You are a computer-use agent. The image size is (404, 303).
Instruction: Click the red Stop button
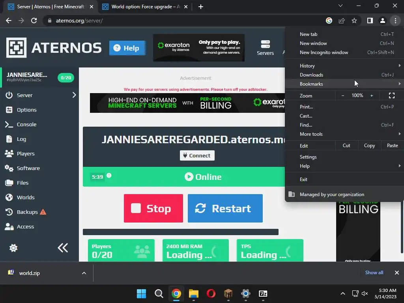click(153, 208)
